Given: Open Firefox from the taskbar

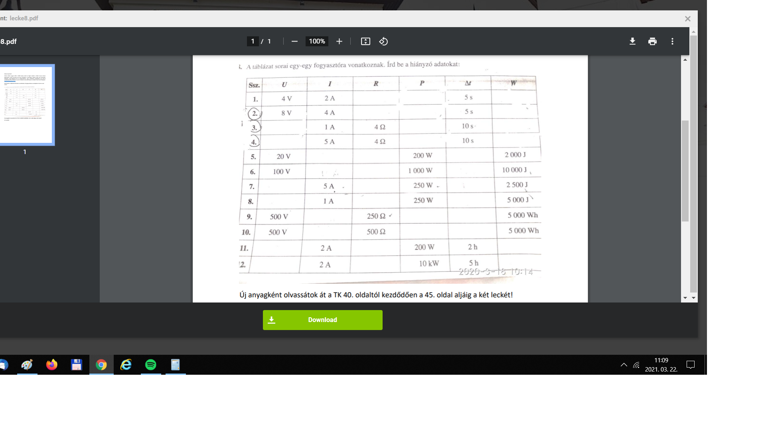Looking at the screenshot, I should [52, 365].
